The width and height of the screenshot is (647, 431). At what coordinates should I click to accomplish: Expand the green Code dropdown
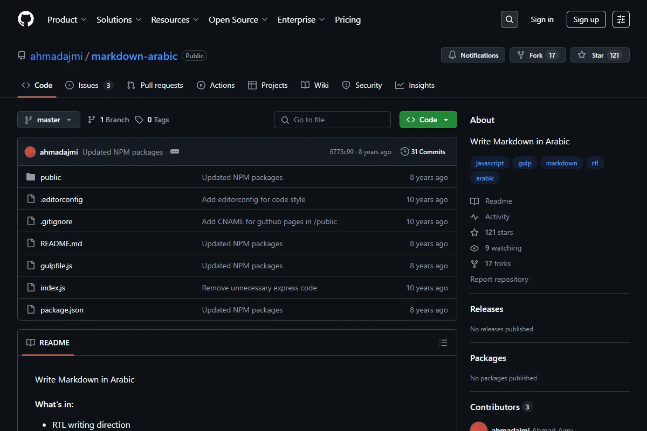[x=428, y=120]
